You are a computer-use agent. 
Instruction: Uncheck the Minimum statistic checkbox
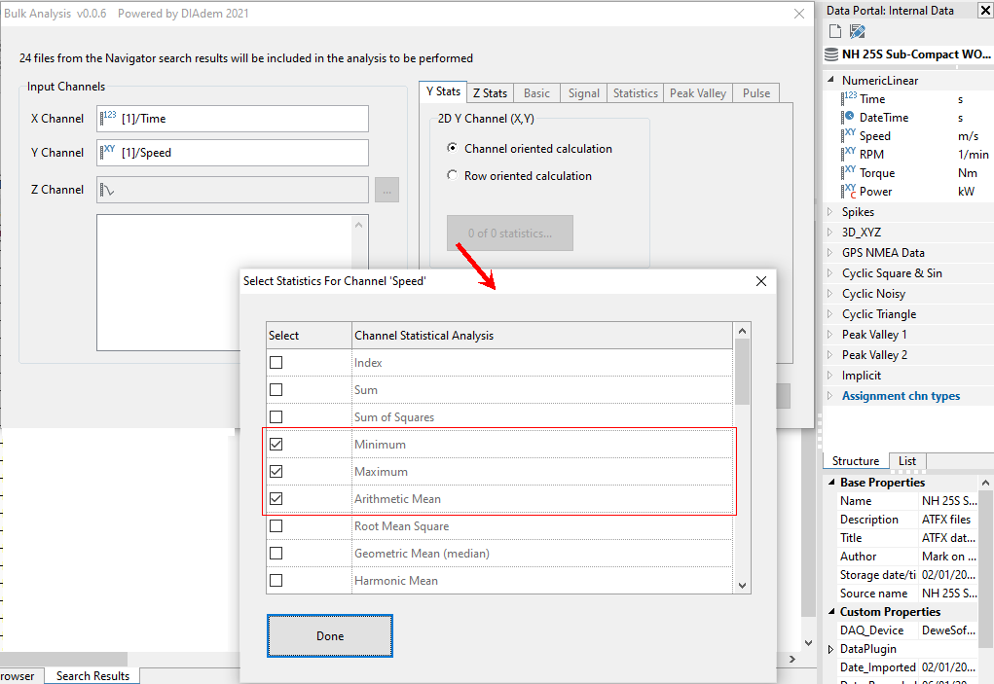(276, 445)
